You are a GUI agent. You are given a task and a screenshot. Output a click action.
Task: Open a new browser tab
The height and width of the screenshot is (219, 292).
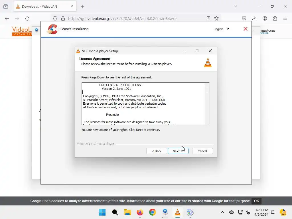(x=83, y=7)
